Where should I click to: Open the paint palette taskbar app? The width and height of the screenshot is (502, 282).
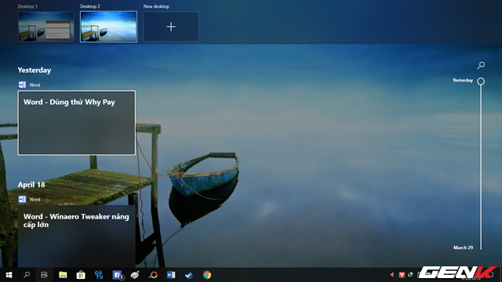pyautogui.click(x=135, y=275)
